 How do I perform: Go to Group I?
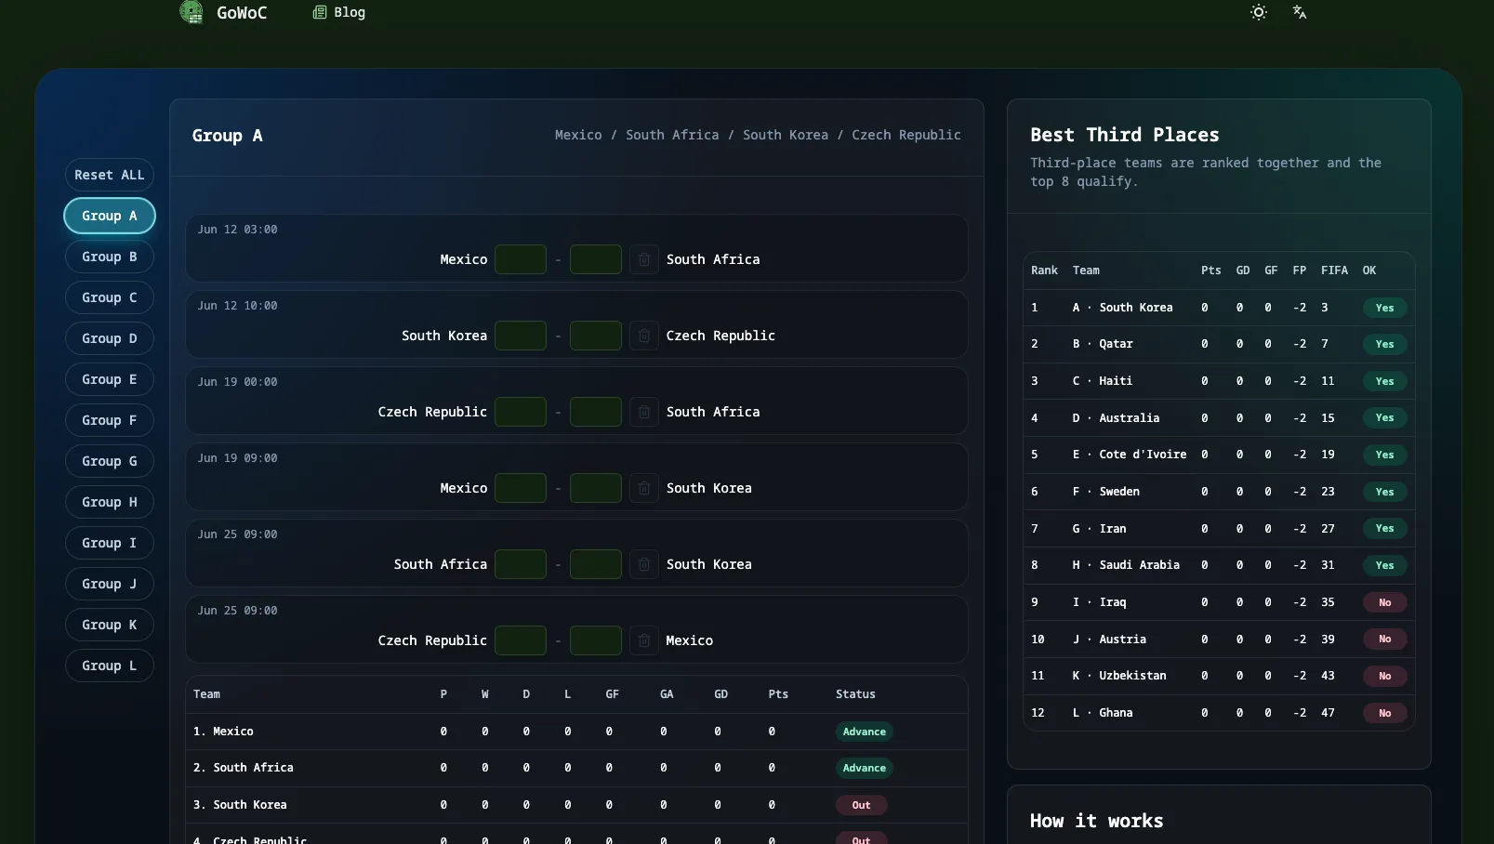coord(110,543)
